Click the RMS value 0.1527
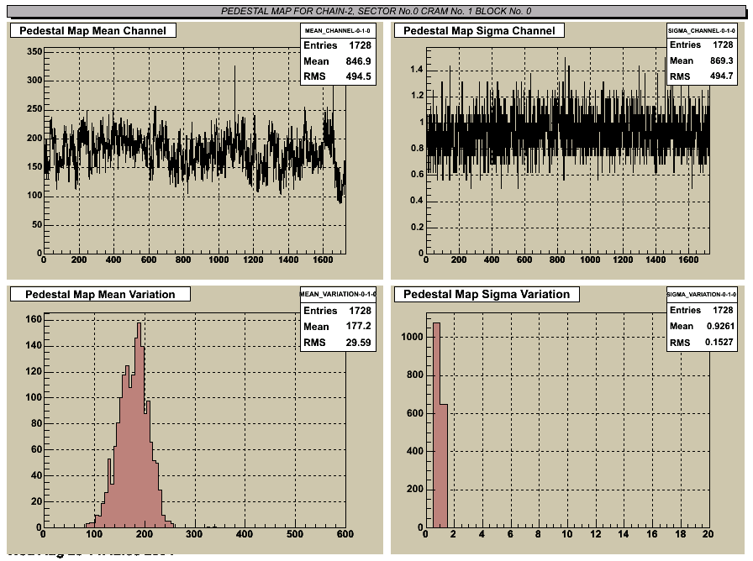 coord(720,342)
